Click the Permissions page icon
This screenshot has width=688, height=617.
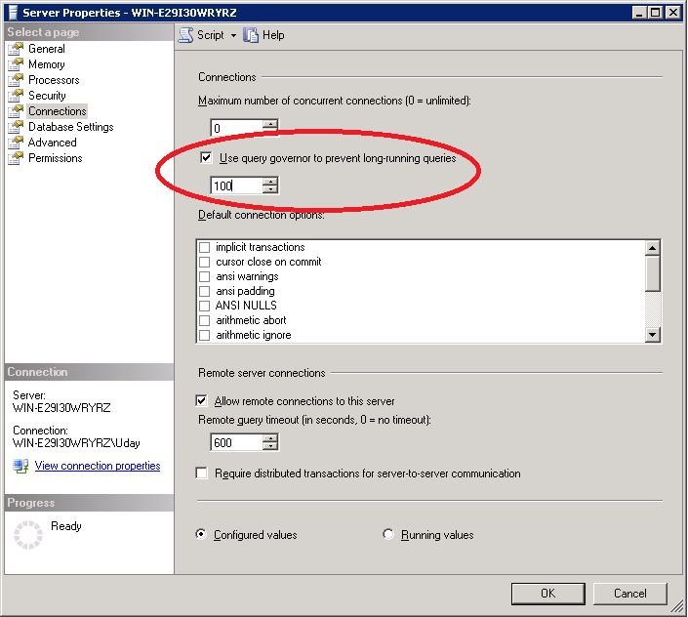[15, 158]
